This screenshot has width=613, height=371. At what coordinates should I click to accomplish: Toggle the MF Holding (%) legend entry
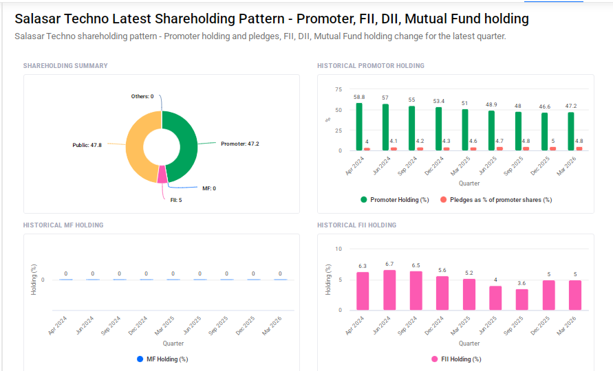click(x=162, y=359)
